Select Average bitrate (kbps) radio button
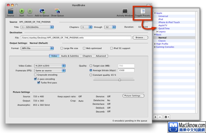The height and width of the screenshot is (133, 206). (x=91, y=70)
